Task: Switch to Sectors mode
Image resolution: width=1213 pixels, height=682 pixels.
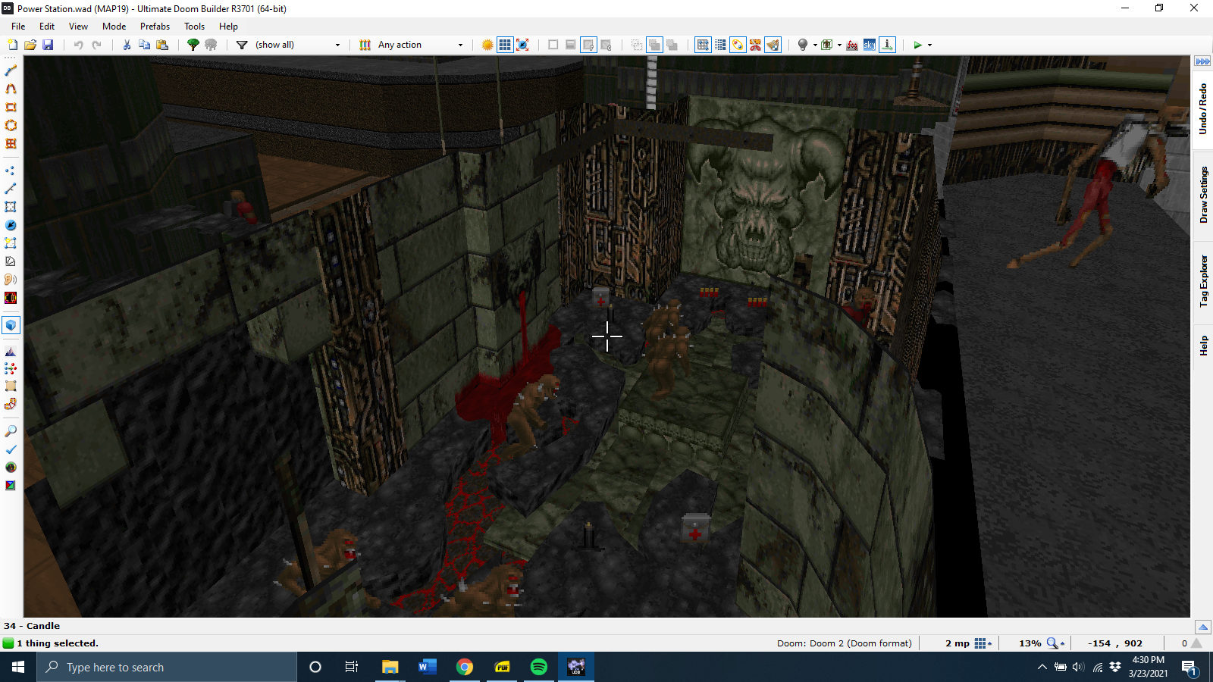Action: point(11,207)
